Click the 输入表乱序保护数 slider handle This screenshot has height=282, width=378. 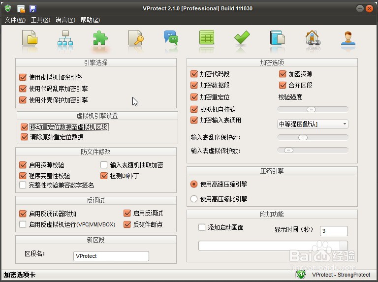coord(303,138)
